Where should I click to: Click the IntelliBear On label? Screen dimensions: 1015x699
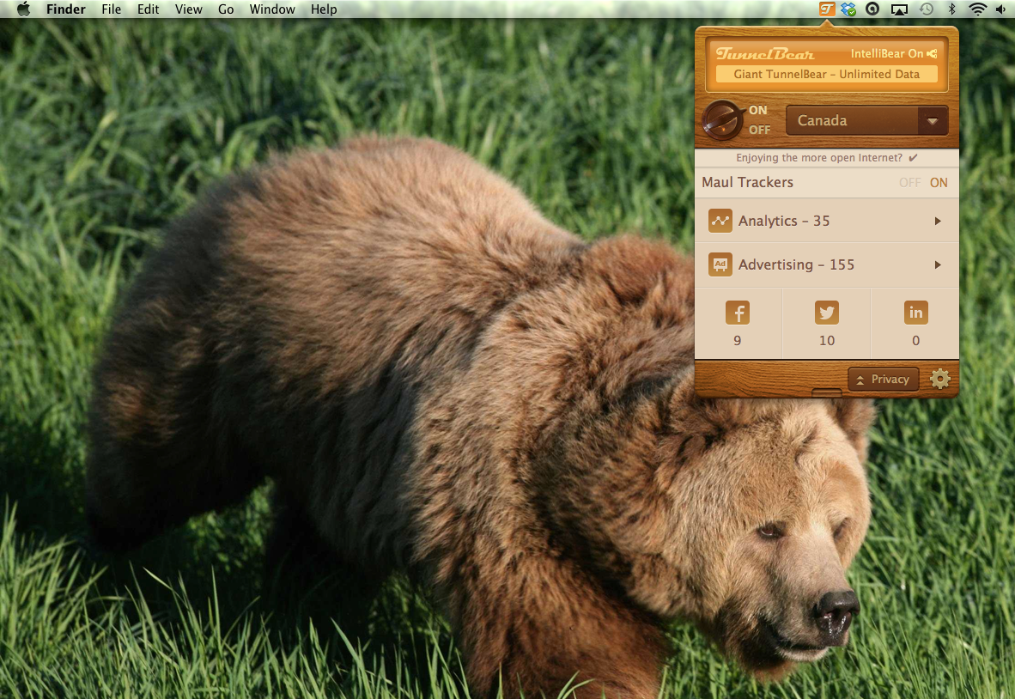click(887, 54)
